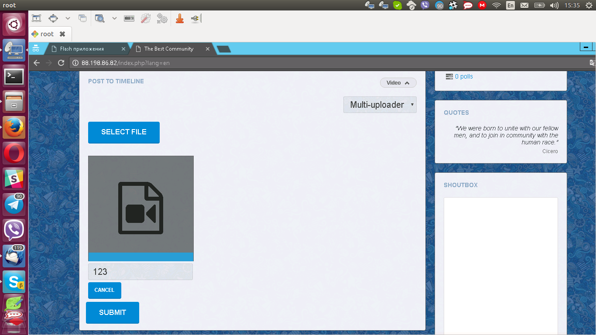Image resolution: width=596 pixels, height=335 pixels.
Task: Open the Multi-uploader dropdown
Action: point(380,105)
